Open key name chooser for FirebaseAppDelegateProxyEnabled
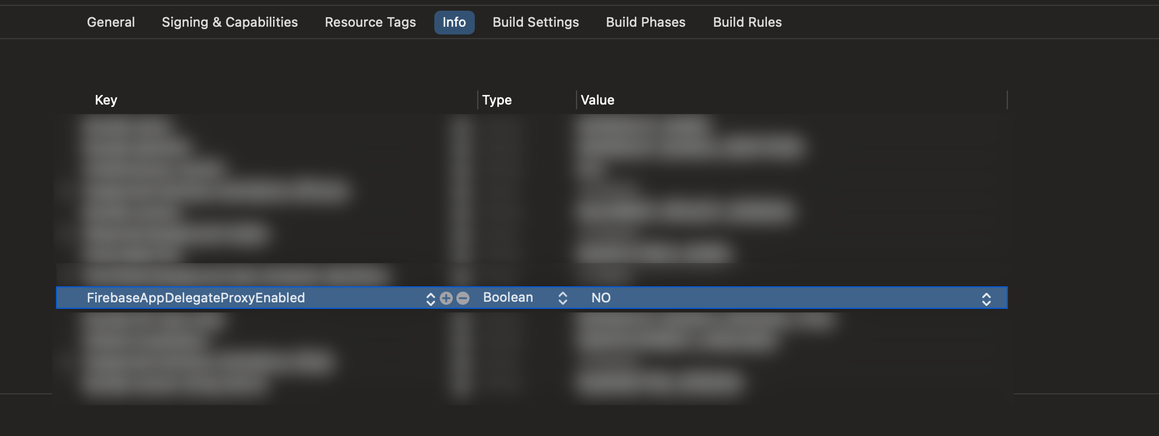Screen dimensions: 1159x436 point(431,298)
